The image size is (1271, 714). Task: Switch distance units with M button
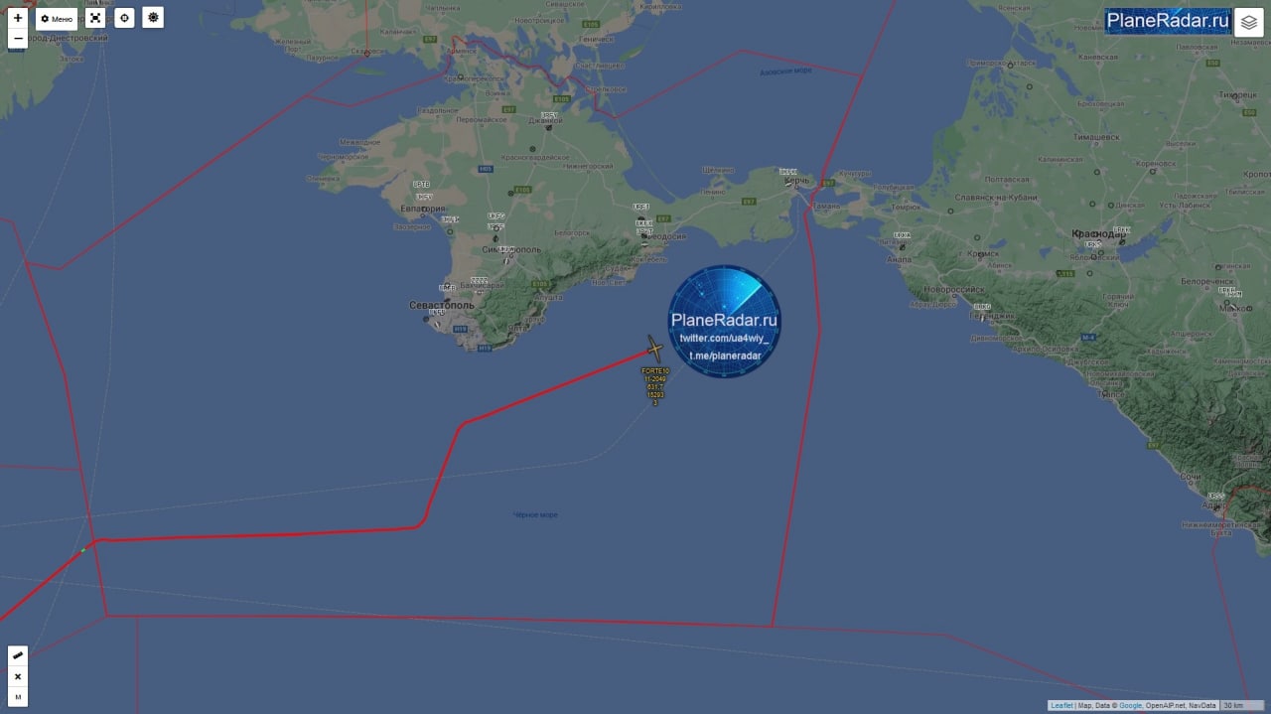(18, 697)
